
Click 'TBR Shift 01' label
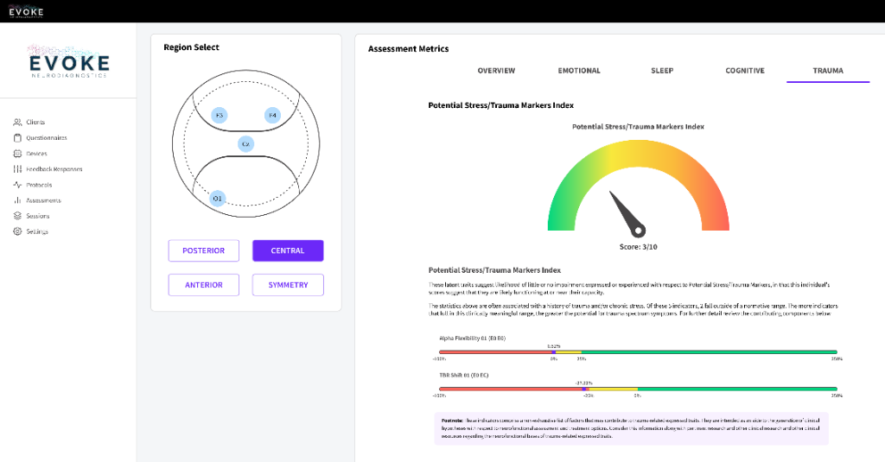coord(464,375)
